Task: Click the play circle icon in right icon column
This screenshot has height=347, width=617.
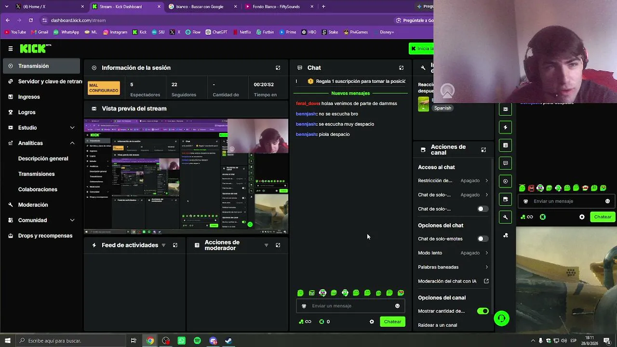Action: point(505,181)
